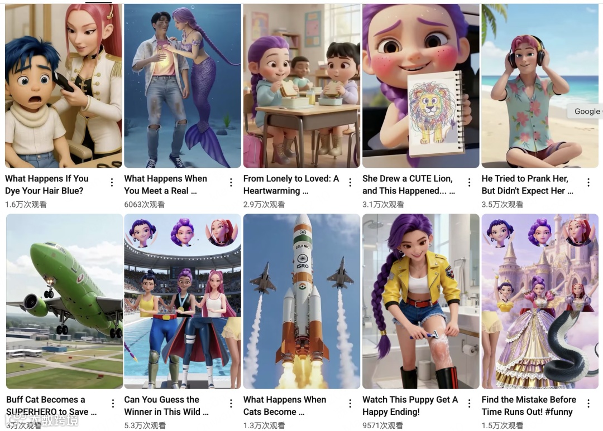Screen dimensions: 603x431
Task: Open options menu for 'Buff Cat Becomes a SUPERHERO'
Action: point(113,403)
